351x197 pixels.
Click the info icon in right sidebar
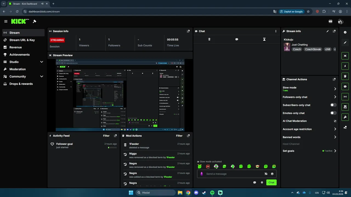(345, 32)
